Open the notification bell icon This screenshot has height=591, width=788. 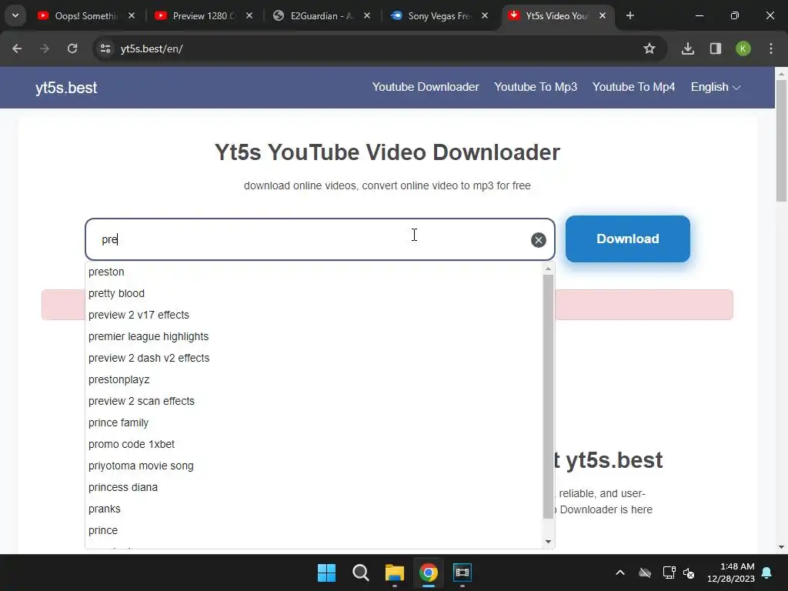click(x=767, y=573)
